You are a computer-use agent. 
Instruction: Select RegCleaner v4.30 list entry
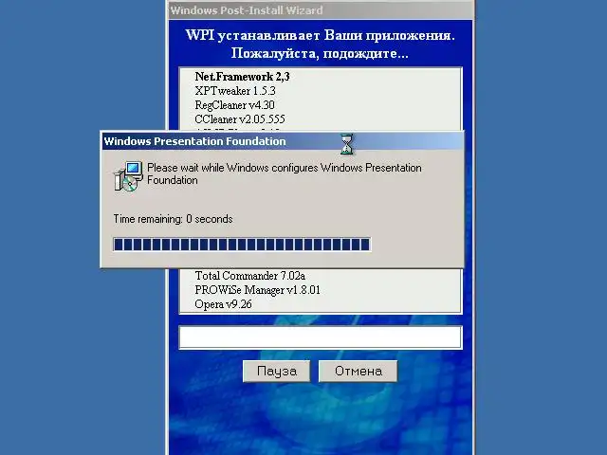pyautogui.click(x=234, y=105)
